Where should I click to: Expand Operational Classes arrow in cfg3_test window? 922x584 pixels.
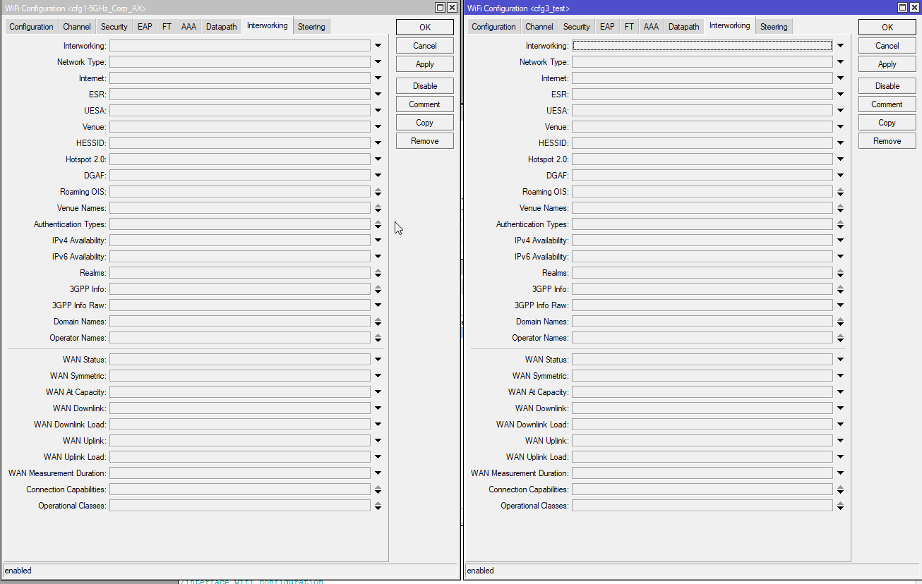840,506
